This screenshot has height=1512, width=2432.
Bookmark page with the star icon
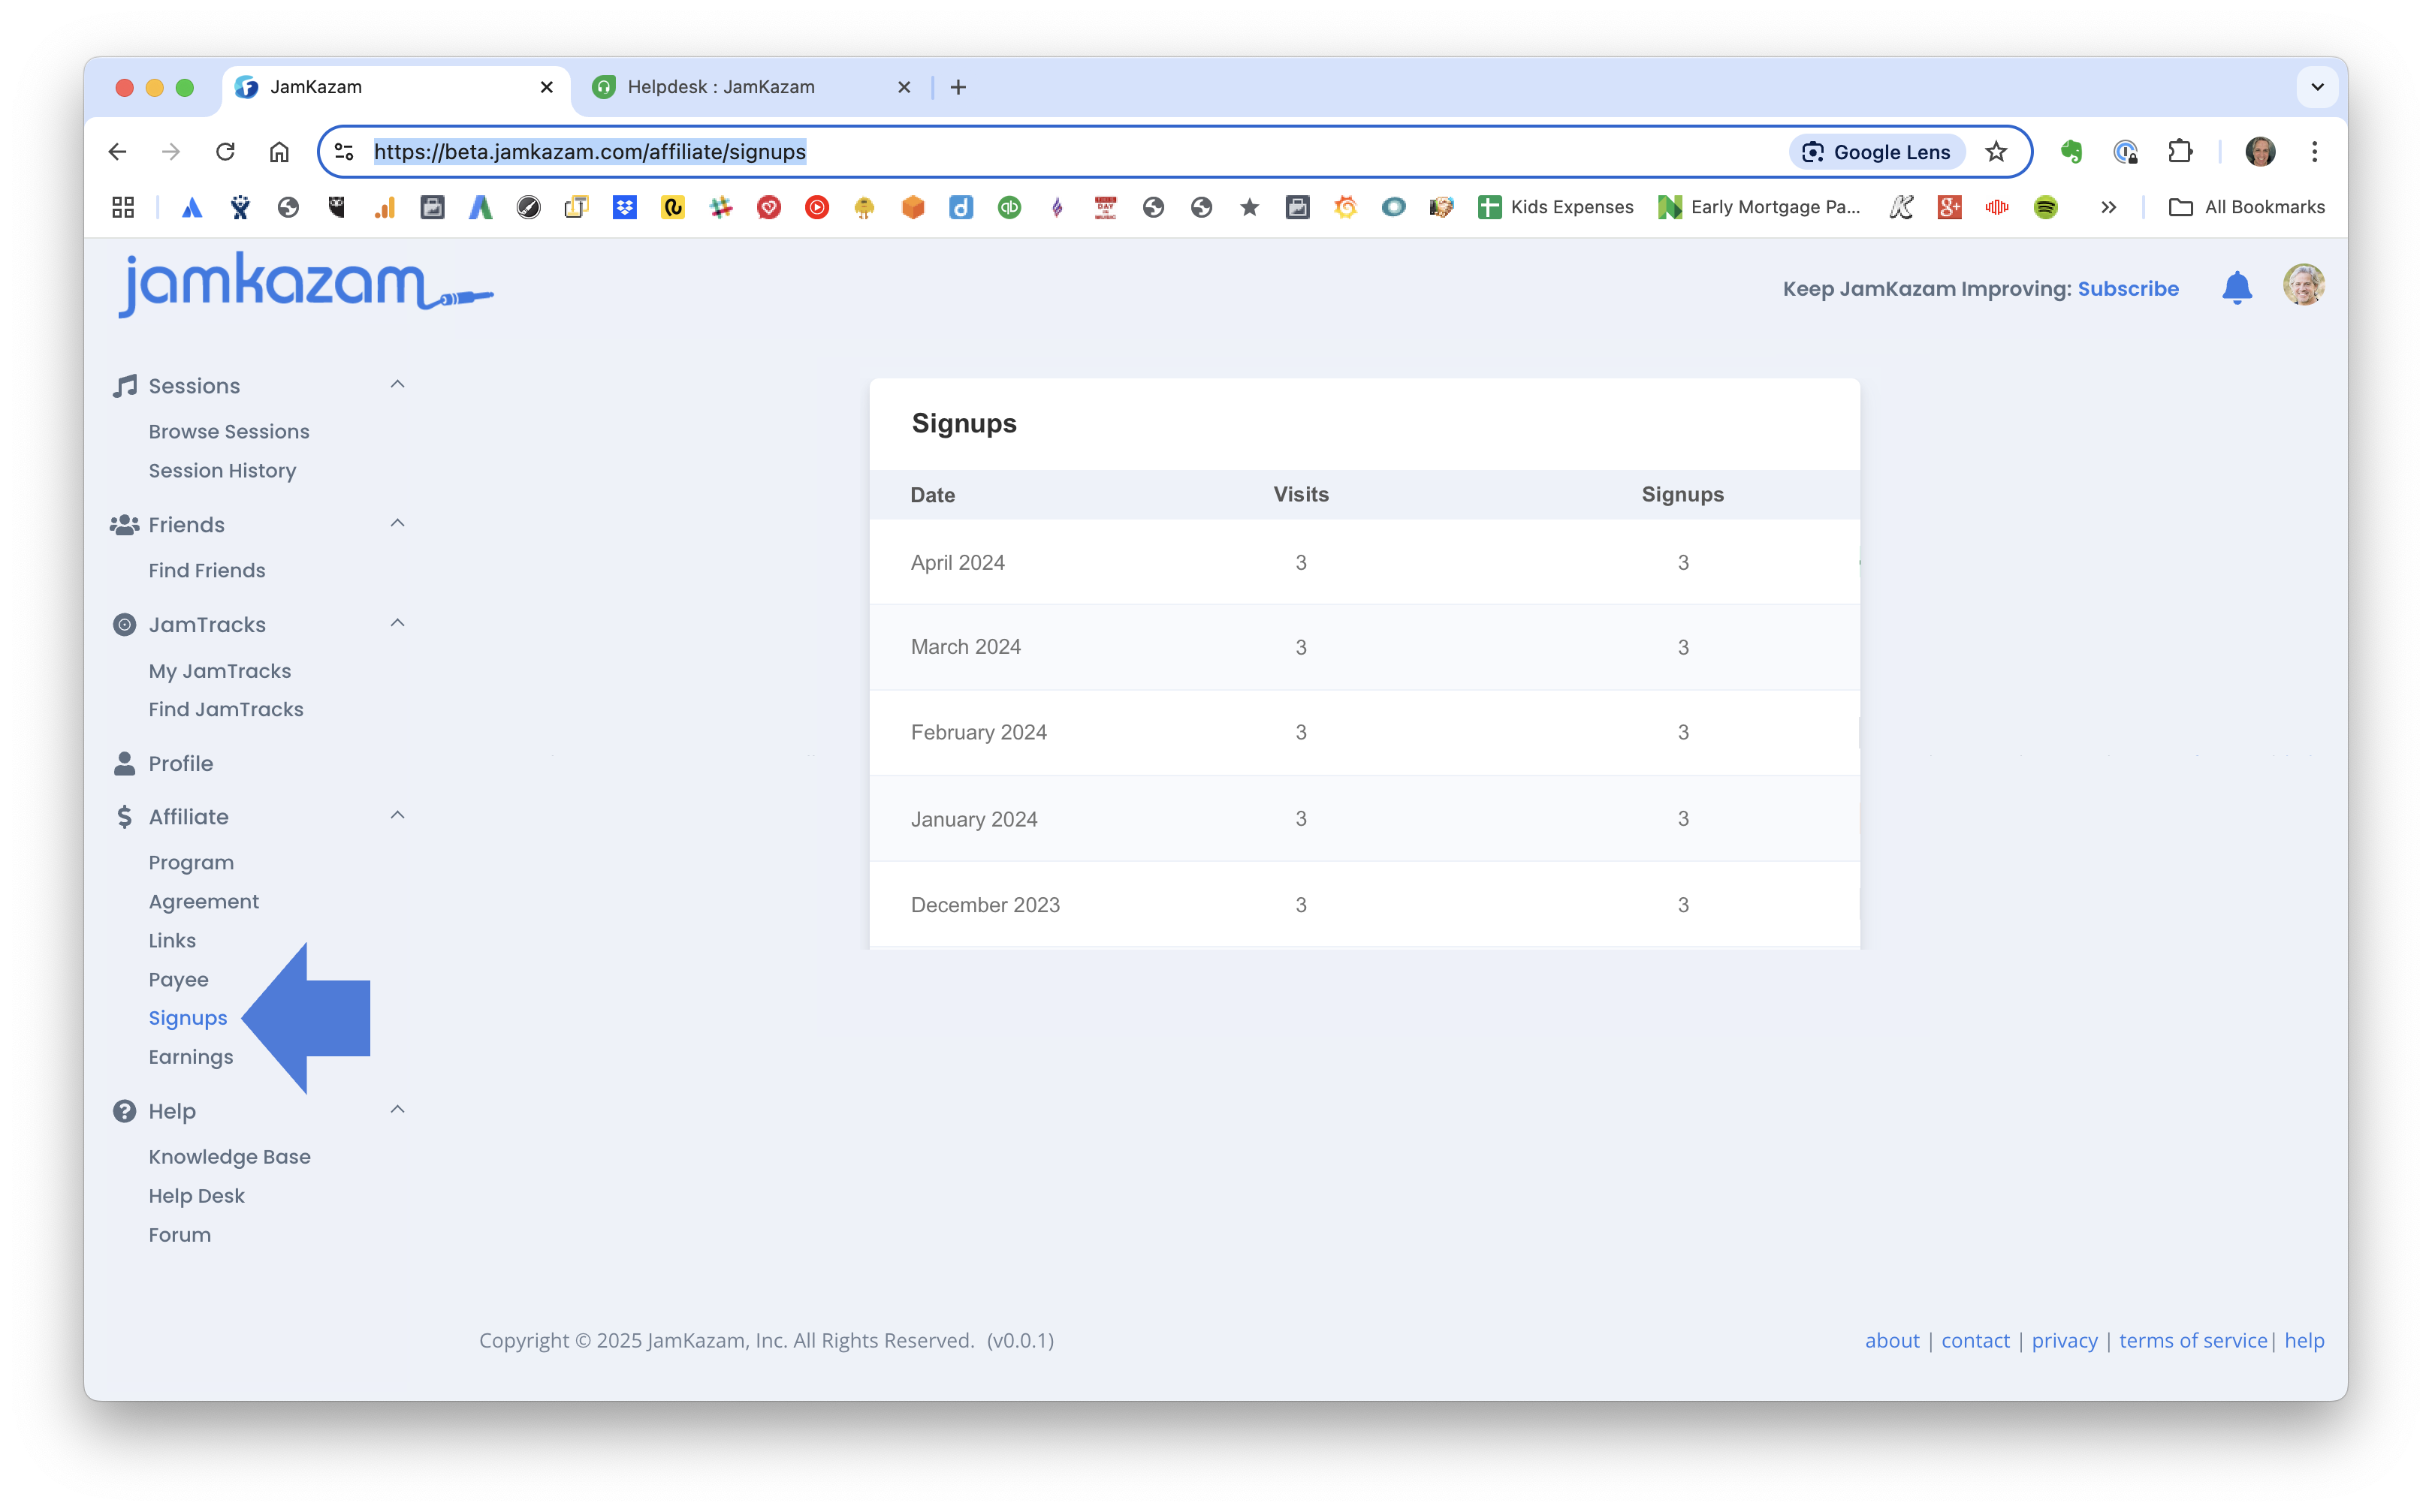1996,152
